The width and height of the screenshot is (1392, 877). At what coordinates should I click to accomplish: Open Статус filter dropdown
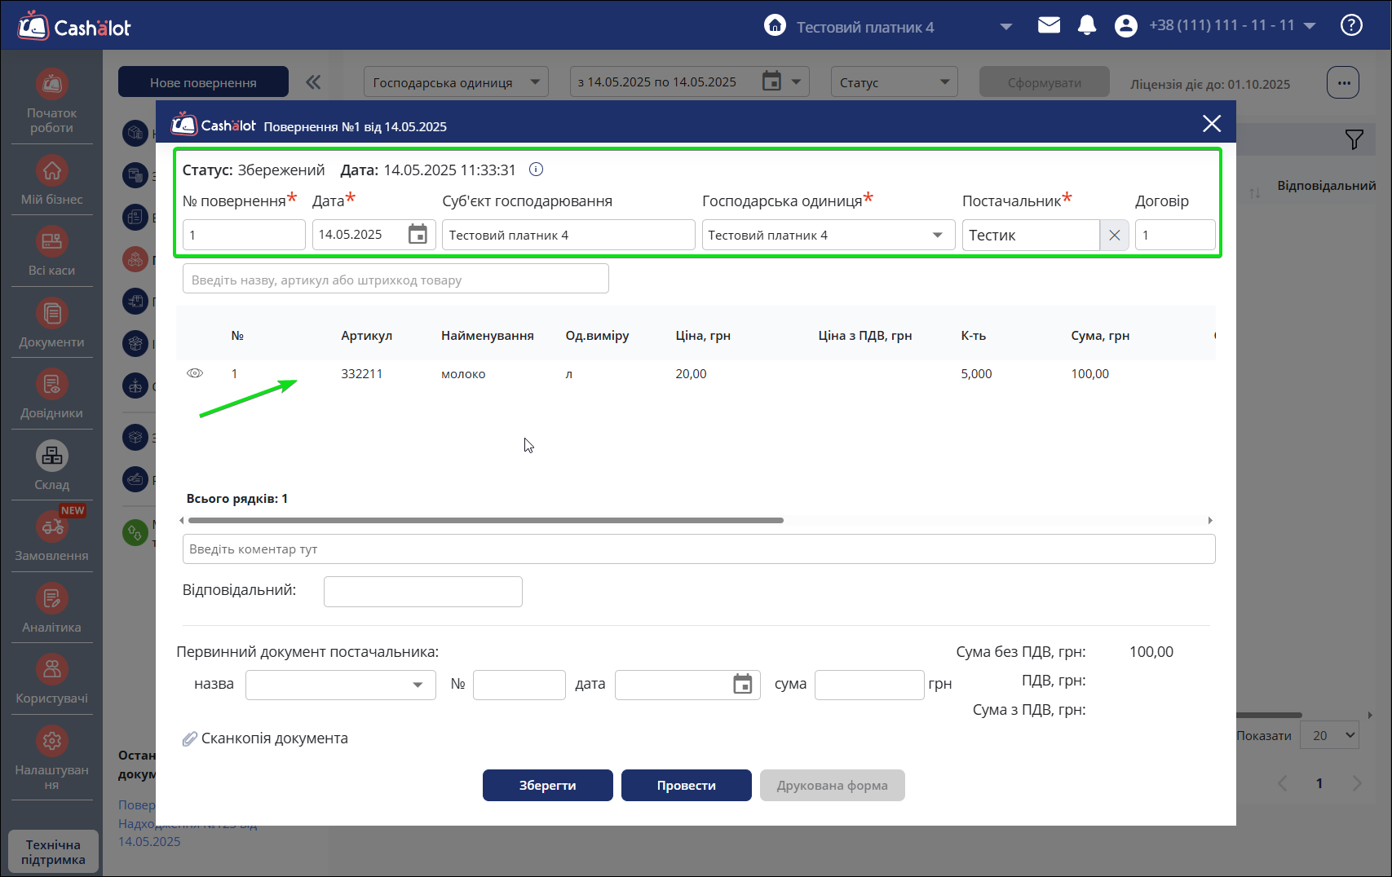tap(894, 82)
